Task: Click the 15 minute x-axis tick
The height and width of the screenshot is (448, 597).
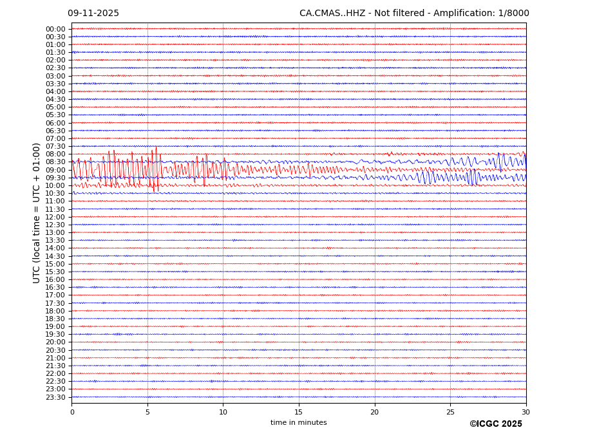Action: (299, 412)
